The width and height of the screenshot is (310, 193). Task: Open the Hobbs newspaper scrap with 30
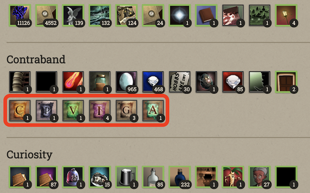[x=180, y=82]
